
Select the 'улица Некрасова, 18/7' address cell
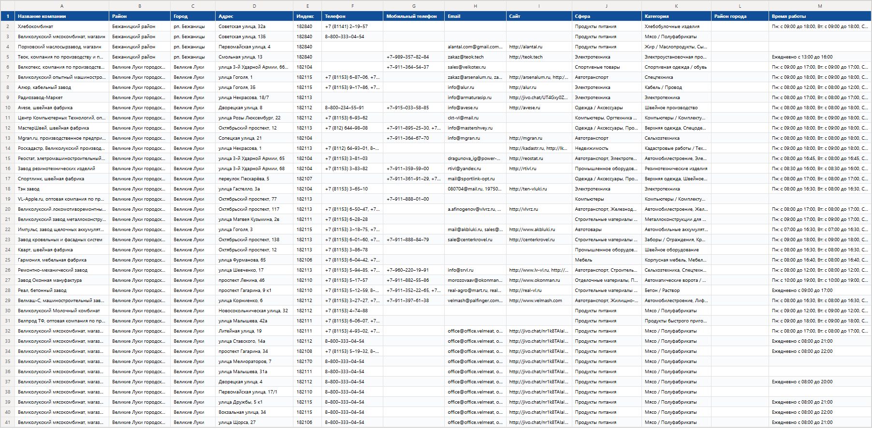pyautogui.click(x=254, y=98)
